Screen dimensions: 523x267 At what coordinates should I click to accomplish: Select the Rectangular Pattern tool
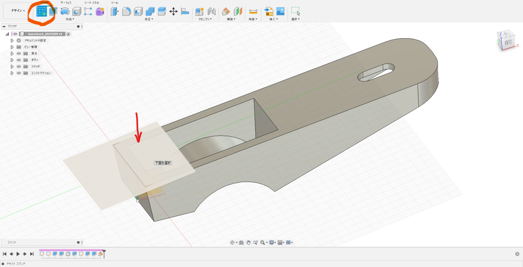tap(88, 11)
